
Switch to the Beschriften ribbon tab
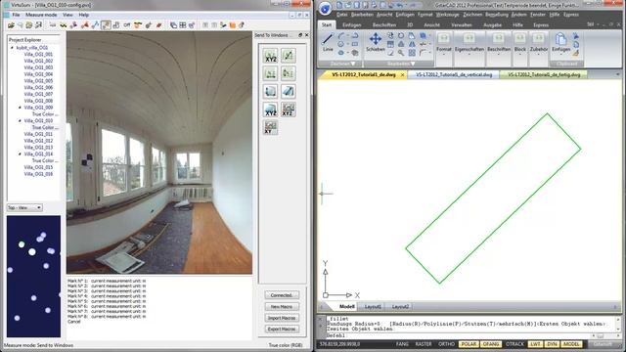pyautogui.click(x=384, y=24)
